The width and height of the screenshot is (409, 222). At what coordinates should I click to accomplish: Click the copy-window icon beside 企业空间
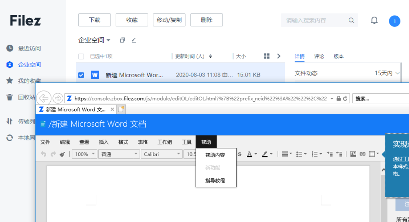pyautogui.click(x=122, y=40)
